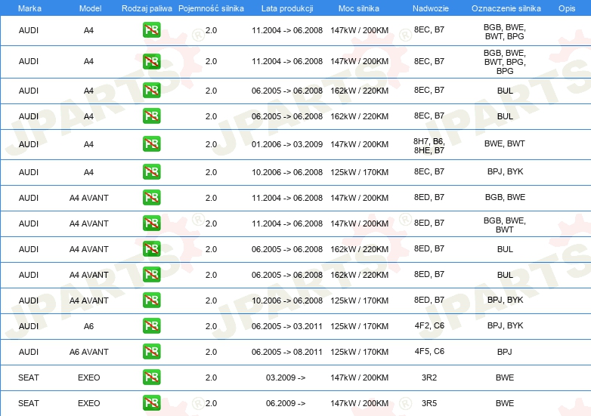The width and height of the screenshot is (591, 416).
Task: Click fuel icon in A4 AVANT row with codes BGB, BWE only
Action: click(151, 197)
